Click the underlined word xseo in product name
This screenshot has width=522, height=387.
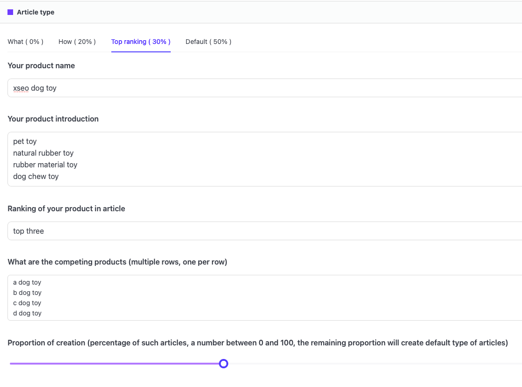(x=21, y=88)
